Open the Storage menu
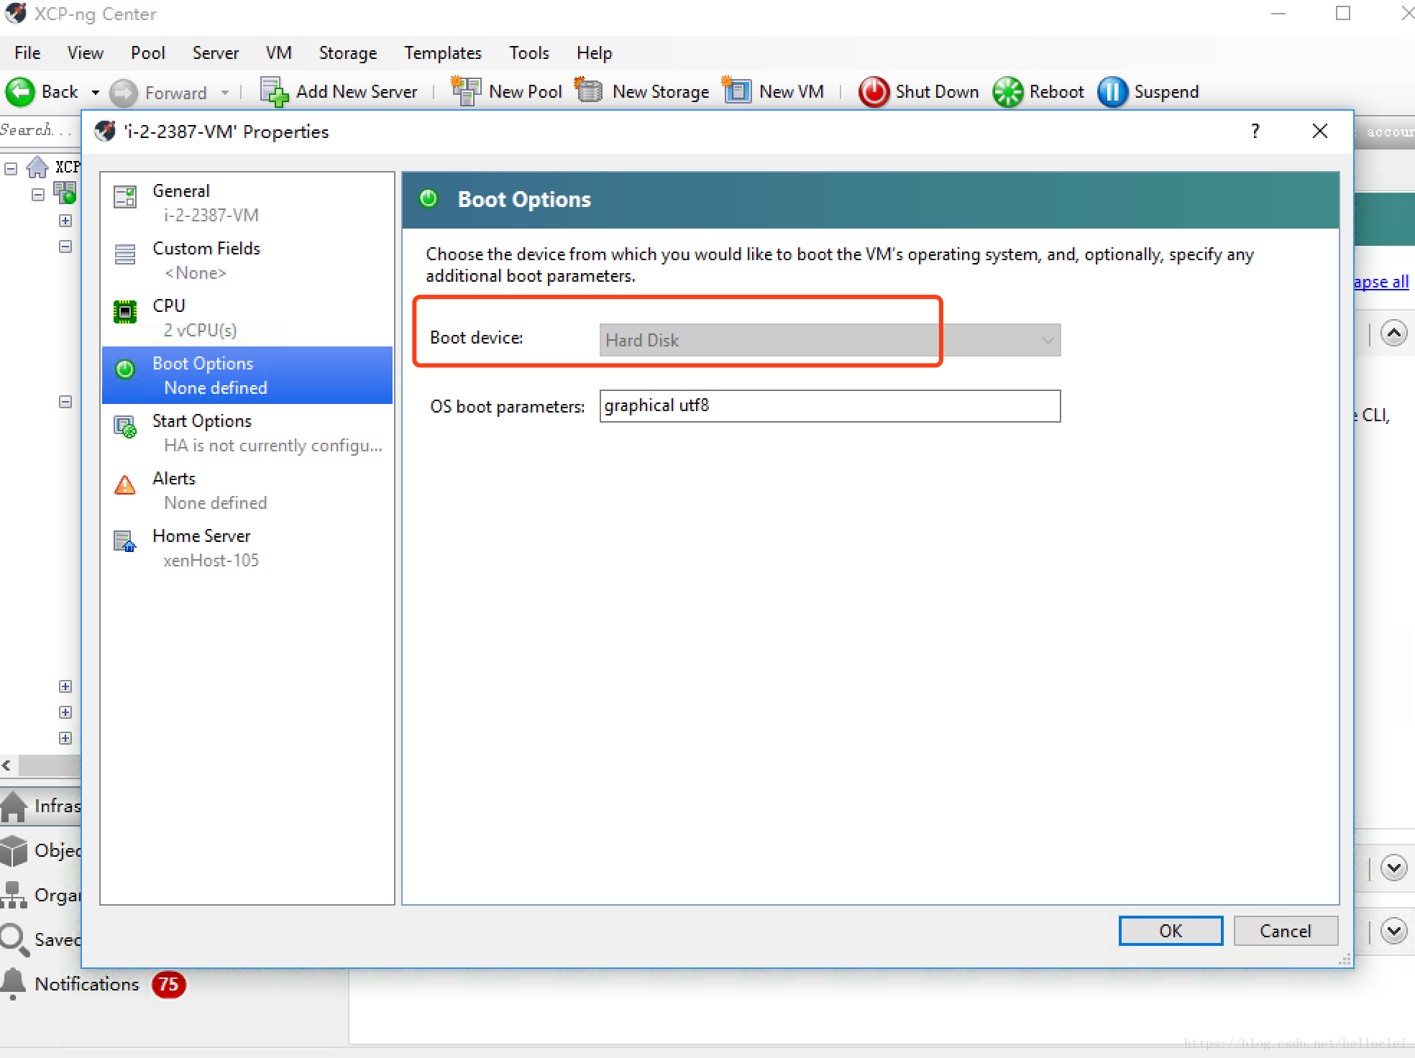Viewport: 1415px width, 1058px height. [348, 53]
